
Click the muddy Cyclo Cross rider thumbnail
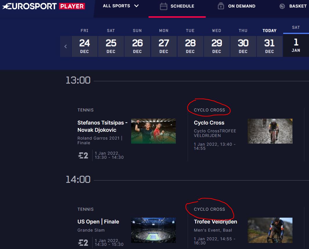click(x=270, y=131)
